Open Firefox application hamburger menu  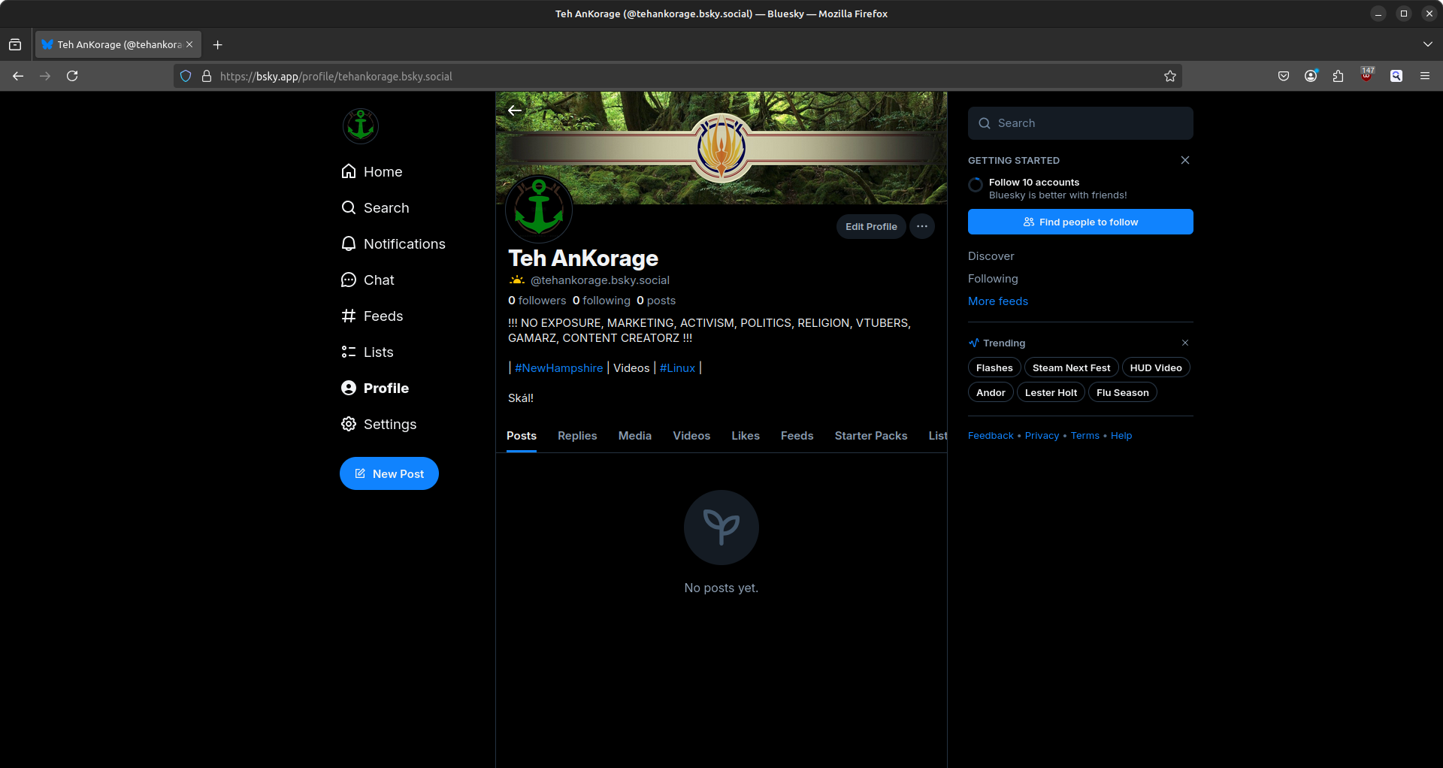(x=1425, y=76)
